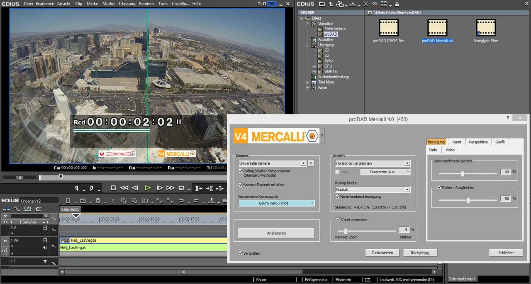
Task: Click the Analysieren button
Action: click(276, 233)
